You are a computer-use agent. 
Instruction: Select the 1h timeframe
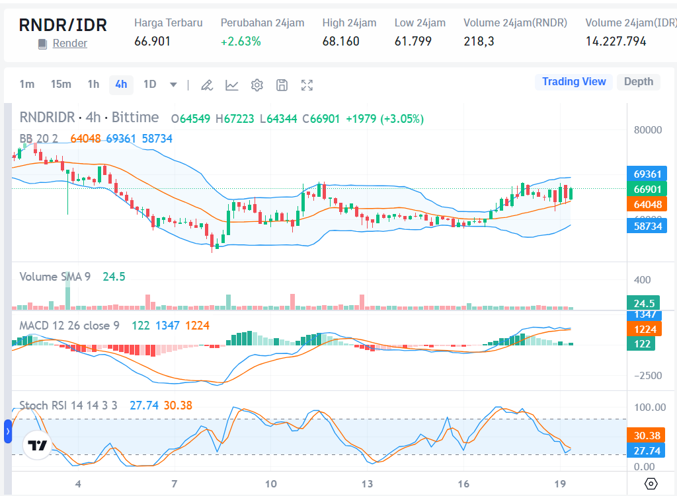coord(93,84)
